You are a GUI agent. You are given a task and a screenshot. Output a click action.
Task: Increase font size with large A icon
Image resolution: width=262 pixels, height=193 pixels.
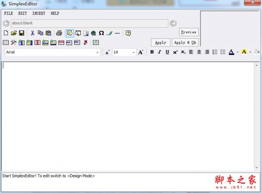coord(141,52)
